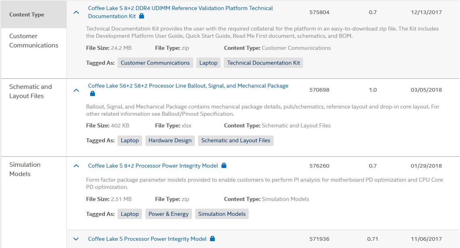Click the lock icon beside Technical Documentation Kit
The height and width of the screenshot is (248, 460).
pos(141,16)
